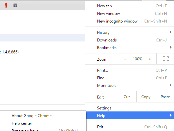Select the highlighted Help menu item
The width and height of the screenshot is (174, 131).
click(x=130, y=115)
